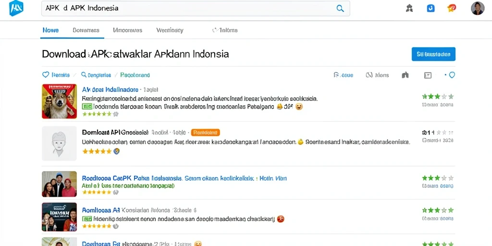492x246 pixels.
Task: Click the smiley emoji in the bottom result row
Action: click(x=197, y=244)
